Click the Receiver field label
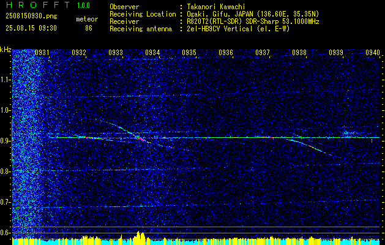Image resolution: width=385 pixels, height=245 pixels. tap(124, 21)
